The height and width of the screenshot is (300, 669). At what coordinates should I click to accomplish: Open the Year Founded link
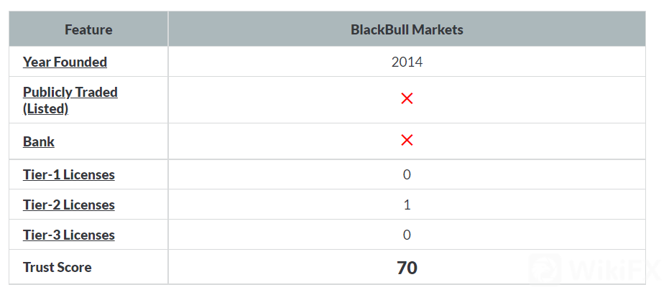[65, 62]
